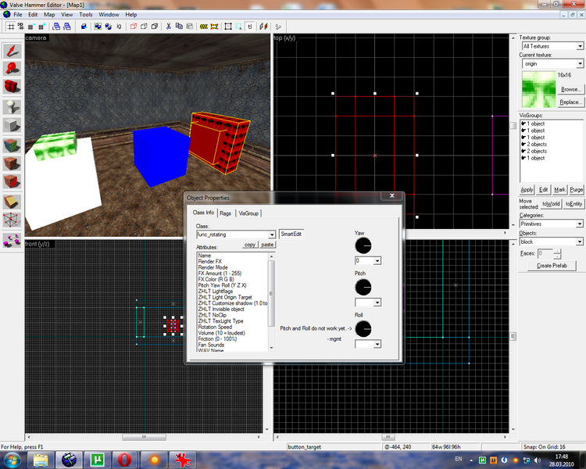The height and width of the screenshot is (469, 586).
Task: Open the Pitch value dropdown
Action: tap(377, 303)
